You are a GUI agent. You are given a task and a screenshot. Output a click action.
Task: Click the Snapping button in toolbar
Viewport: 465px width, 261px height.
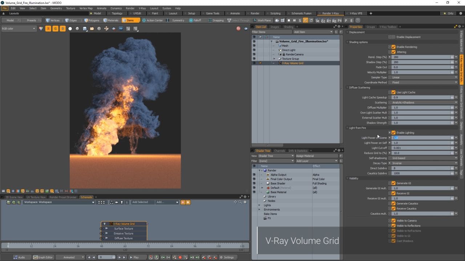tap(216, 20)
